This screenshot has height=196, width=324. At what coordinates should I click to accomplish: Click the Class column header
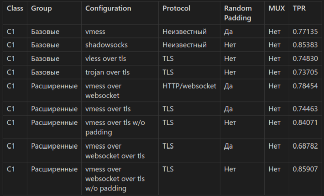tap(15, 9)
